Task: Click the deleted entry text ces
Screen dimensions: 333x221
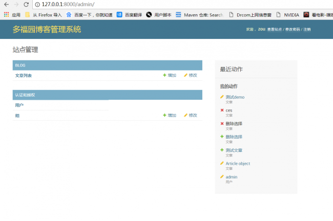Action: pos(228,110)
